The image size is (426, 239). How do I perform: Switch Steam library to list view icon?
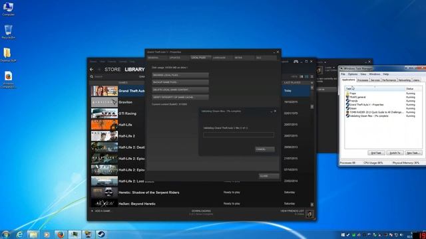click(x=306, y=77)
